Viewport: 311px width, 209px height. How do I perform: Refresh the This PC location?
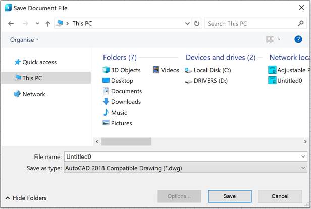pyautogui.click(x=197, y=24)
